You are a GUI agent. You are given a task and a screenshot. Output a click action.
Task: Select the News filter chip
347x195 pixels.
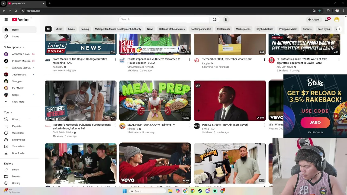150,29
